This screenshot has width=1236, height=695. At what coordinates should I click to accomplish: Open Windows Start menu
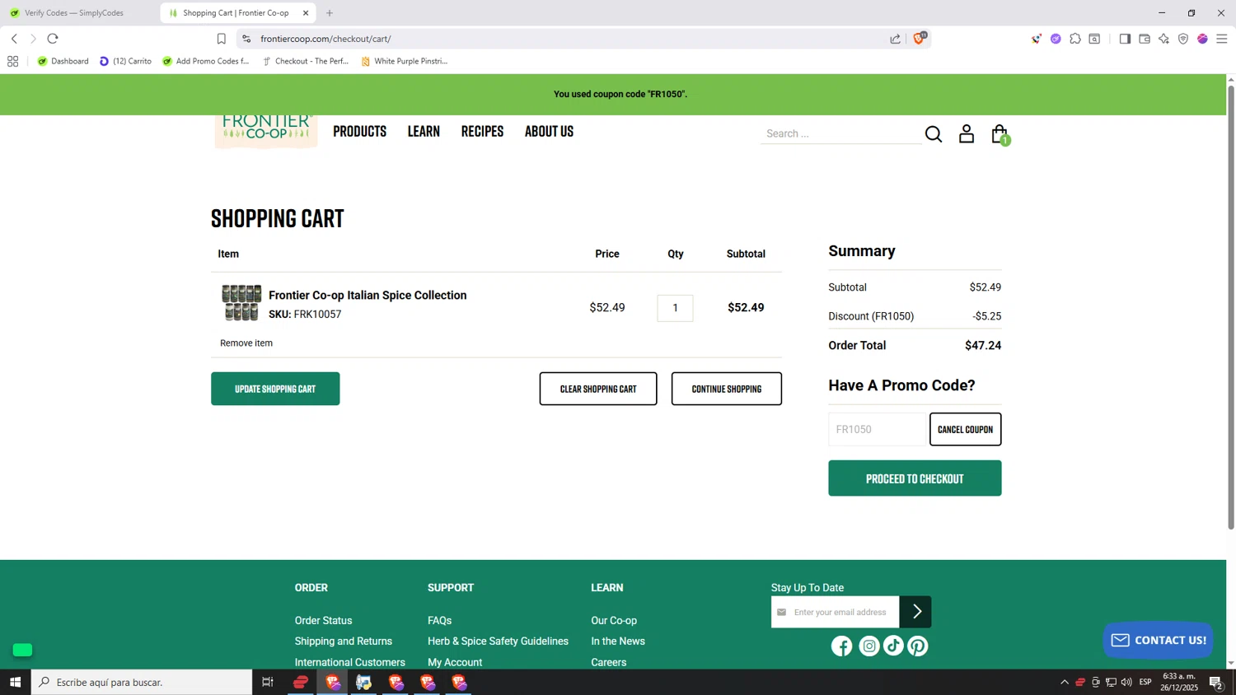coord(15,682)
